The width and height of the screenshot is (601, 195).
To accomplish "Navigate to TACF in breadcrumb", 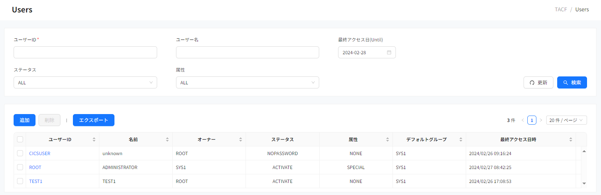I will 561,9.
